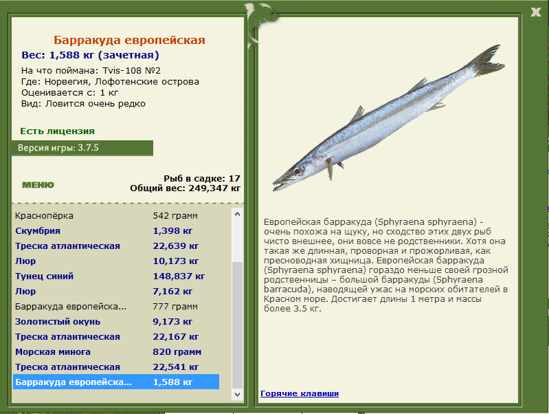Select the Скумбрия 1,398 кг row

coord(116,230)
